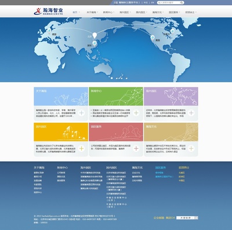232x230 pixels.
Task: Open the 海外园区 menu item
Action: click(x=125, y=12)
